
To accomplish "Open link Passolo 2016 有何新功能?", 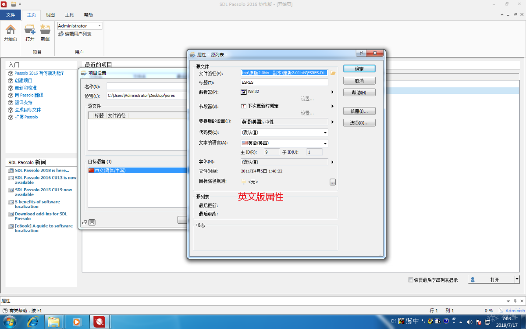I will pos(39,73).
